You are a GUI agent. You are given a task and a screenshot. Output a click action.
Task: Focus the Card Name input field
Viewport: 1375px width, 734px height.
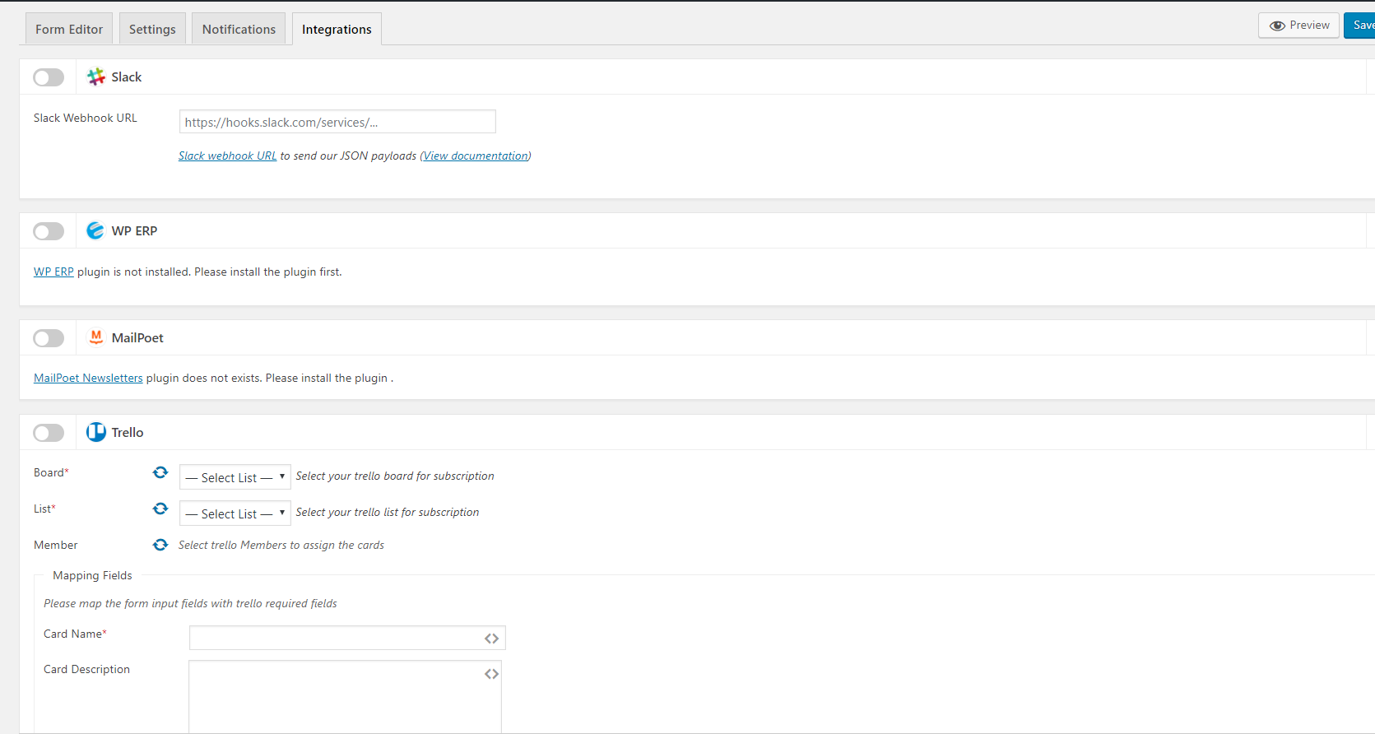pyautogui.click(x=347, y=639)
